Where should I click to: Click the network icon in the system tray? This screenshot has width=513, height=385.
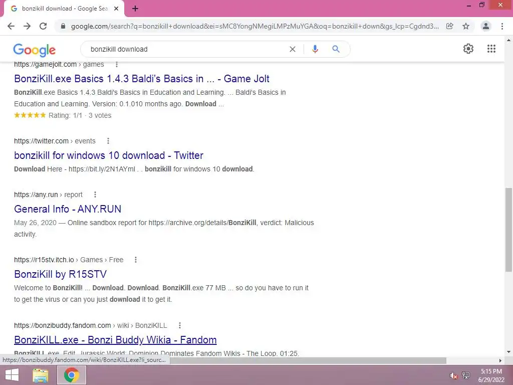point(466,375)
